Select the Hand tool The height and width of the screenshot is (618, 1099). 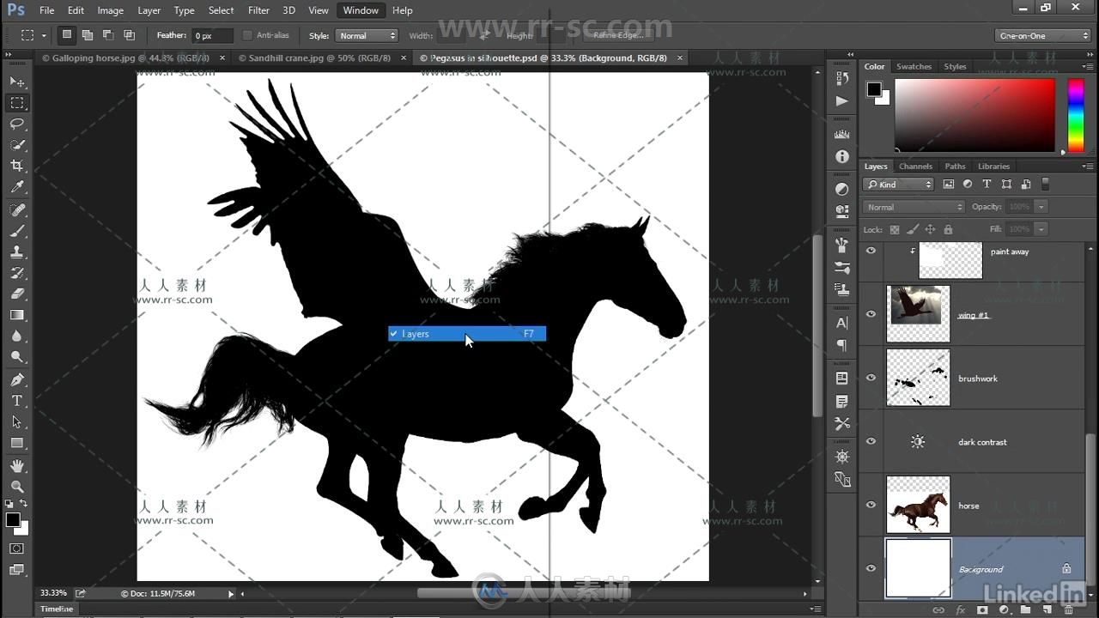click(x=16, y=466)
